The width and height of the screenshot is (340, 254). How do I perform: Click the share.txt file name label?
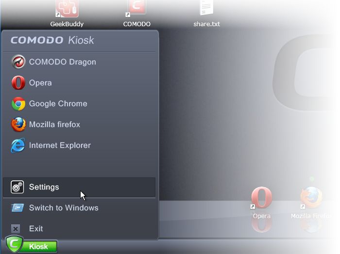coord(206,24)
